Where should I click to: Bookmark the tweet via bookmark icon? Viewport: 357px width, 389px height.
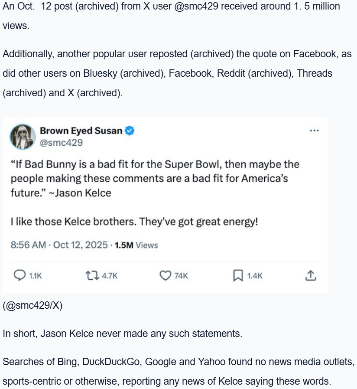pos(238,275)
